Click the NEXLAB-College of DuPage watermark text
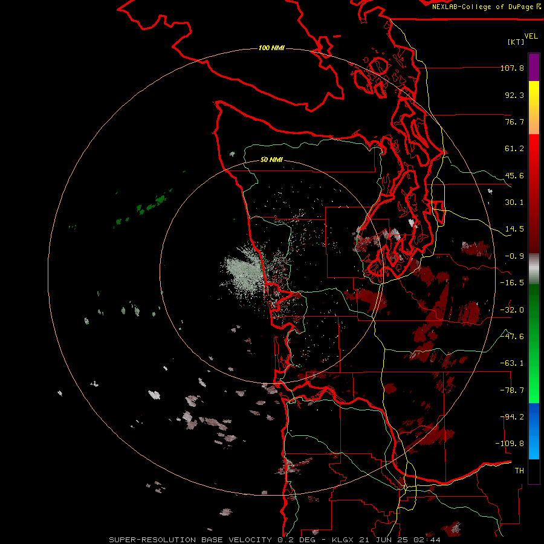Viewport: 544px width, 544px height. (486, 7)
